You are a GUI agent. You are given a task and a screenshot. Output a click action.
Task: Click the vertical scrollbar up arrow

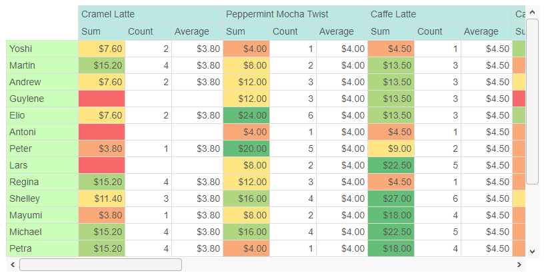(x=532, y=13)
